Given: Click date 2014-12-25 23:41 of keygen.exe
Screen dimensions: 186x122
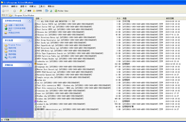Looking at the screenshot, I should 173,64.
